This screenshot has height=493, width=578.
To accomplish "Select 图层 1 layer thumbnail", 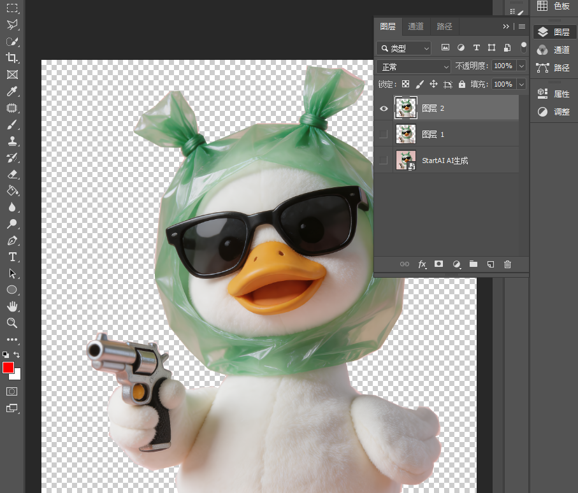I will pos(406,134).
